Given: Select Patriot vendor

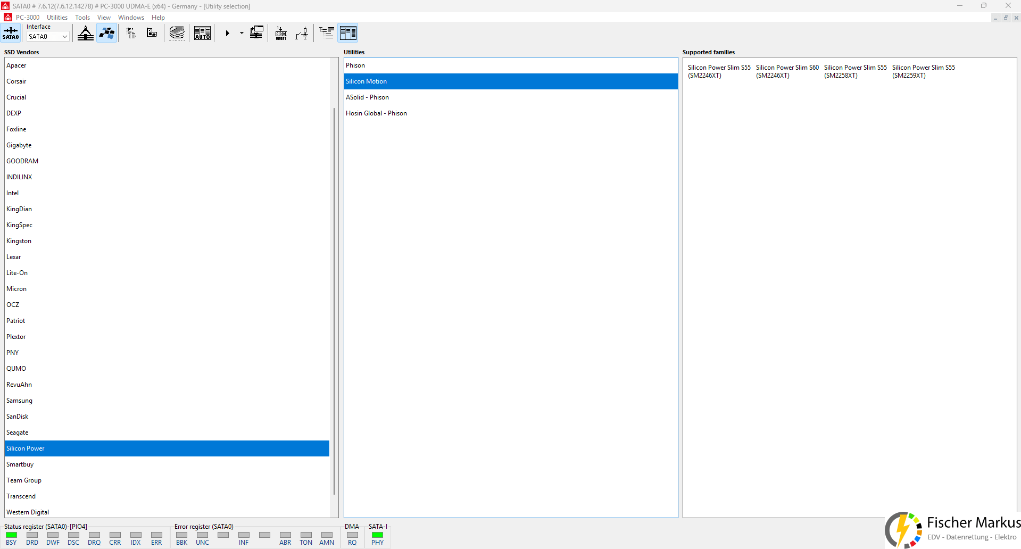Looking at the screenshot, I should coord(167,321).
